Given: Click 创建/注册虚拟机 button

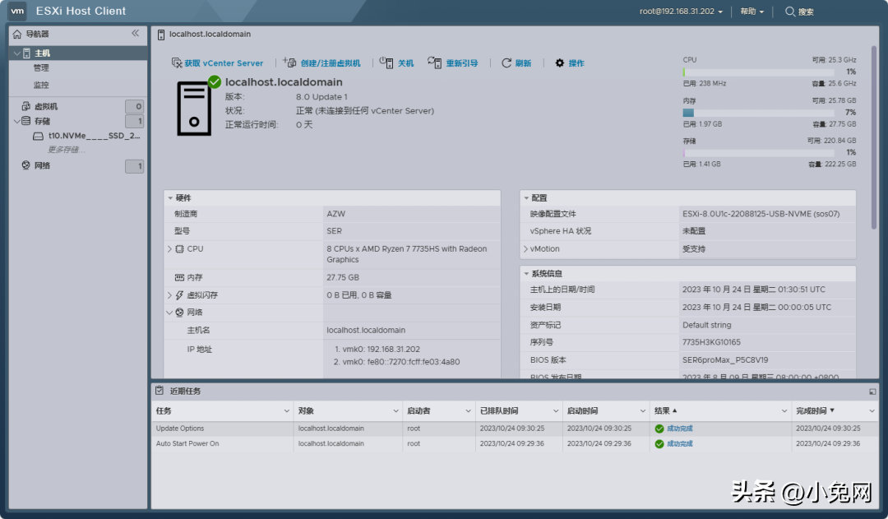Looking at the screenshot, I should point(321,63).
